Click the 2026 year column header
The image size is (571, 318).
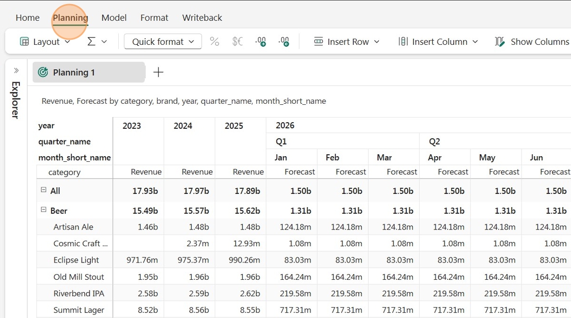[x=285, y=125]
